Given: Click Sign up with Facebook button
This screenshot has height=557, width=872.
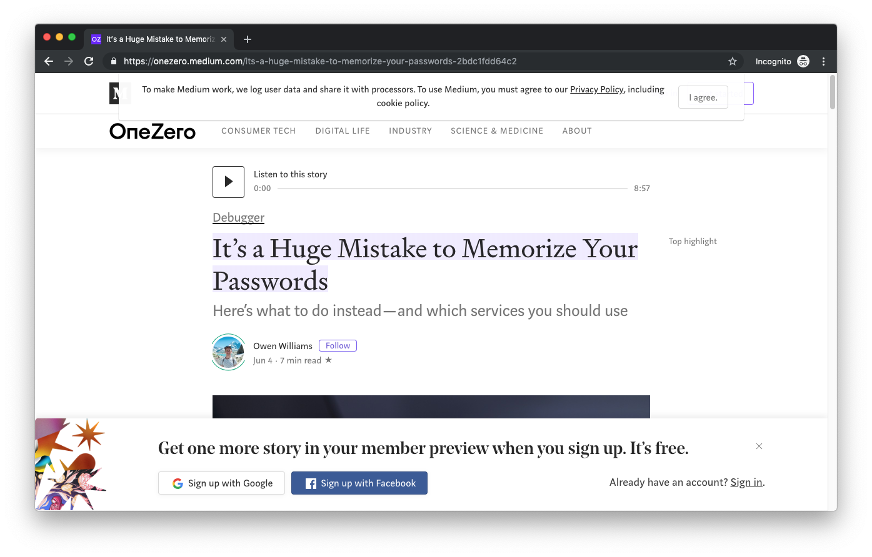Looking at the screenshot, I should [x=359, y=483].
